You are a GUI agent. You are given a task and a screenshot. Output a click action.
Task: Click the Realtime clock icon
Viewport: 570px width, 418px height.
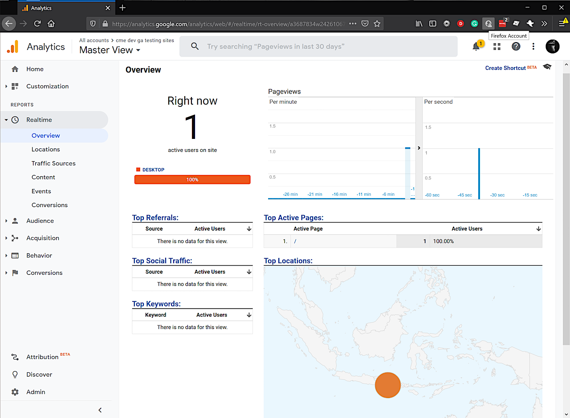point(15,120)
